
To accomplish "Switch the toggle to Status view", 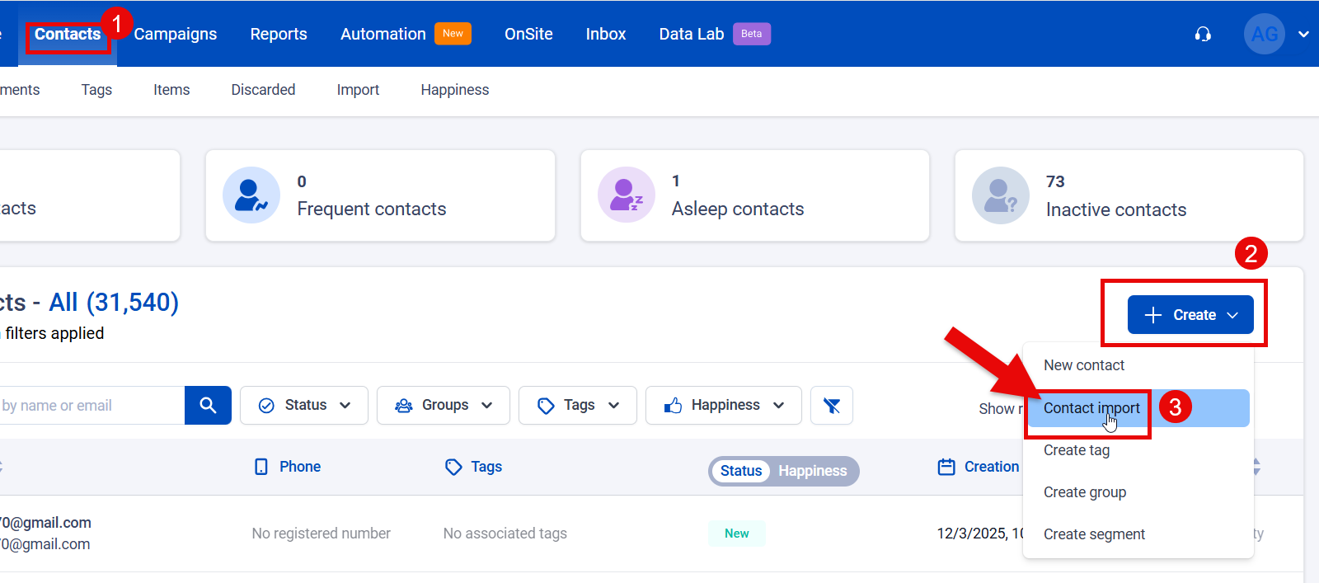I will 740,471.
